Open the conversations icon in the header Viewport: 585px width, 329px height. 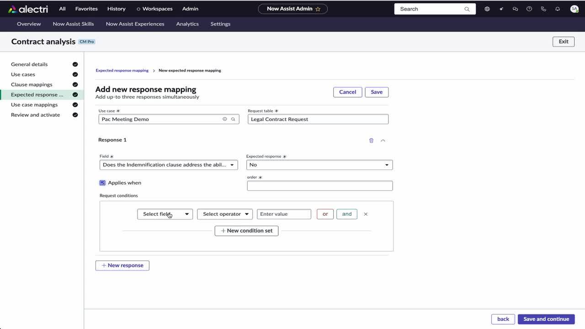click(x=515, y=9)
